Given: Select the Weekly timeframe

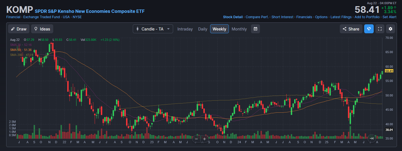Looking at the screenshot, I should tap(219, 29).
